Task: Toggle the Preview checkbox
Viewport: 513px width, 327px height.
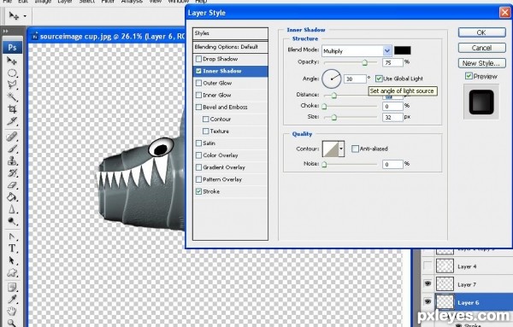Action: [x=469, y=76]
